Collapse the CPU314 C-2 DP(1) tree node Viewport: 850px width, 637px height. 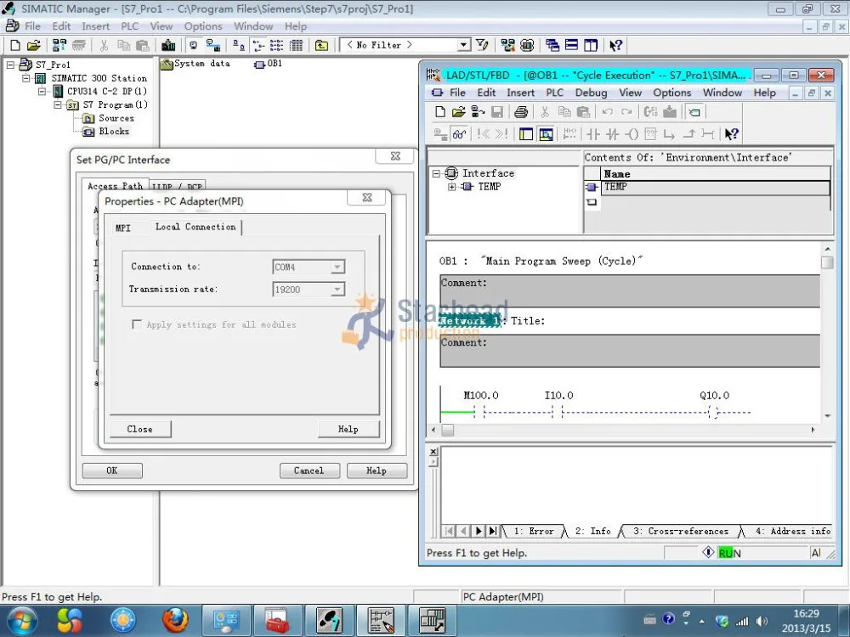42,92
